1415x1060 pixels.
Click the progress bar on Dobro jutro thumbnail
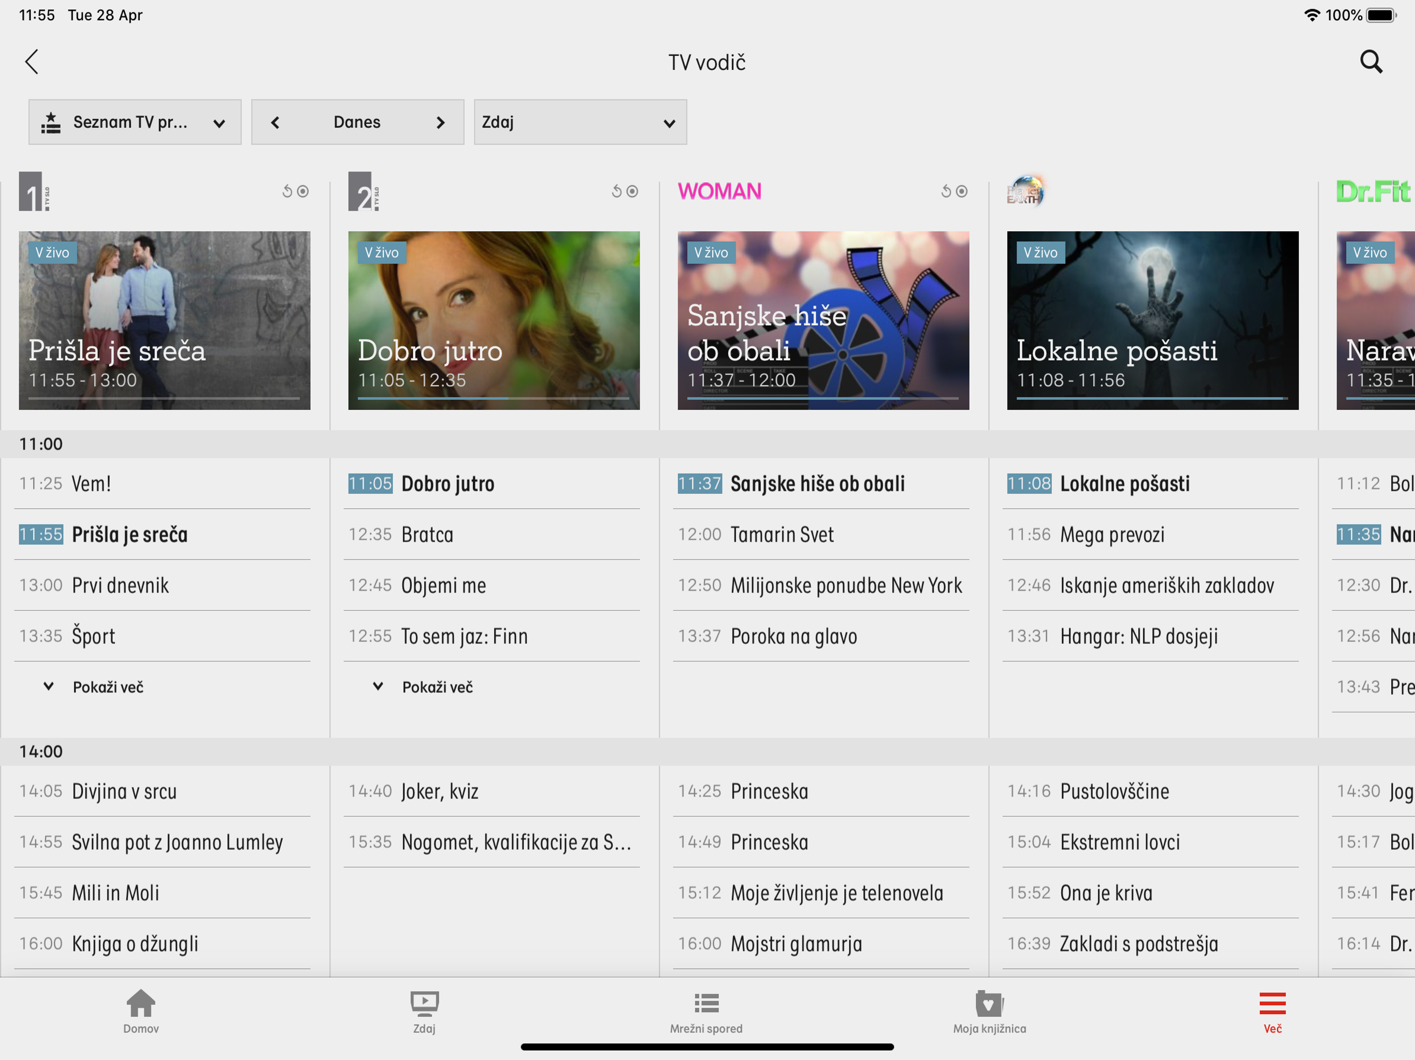[494, 399]
